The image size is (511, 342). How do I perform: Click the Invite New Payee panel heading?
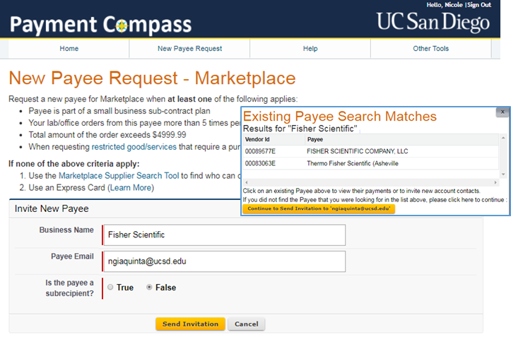[52, 208]
